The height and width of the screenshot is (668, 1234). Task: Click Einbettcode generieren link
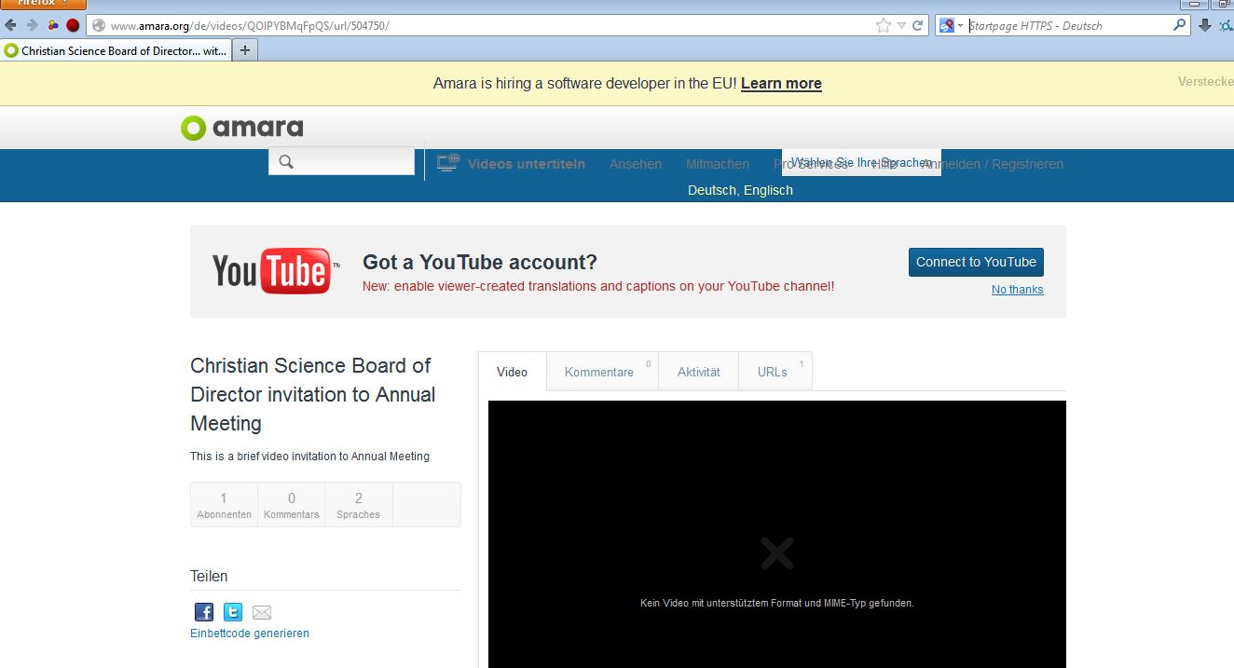[x=250, y=634]
